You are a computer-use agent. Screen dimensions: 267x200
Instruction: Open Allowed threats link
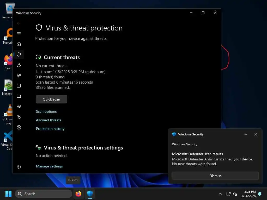point(48,120)
